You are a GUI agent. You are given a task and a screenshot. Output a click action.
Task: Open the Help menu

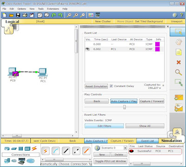coord(65,9)
